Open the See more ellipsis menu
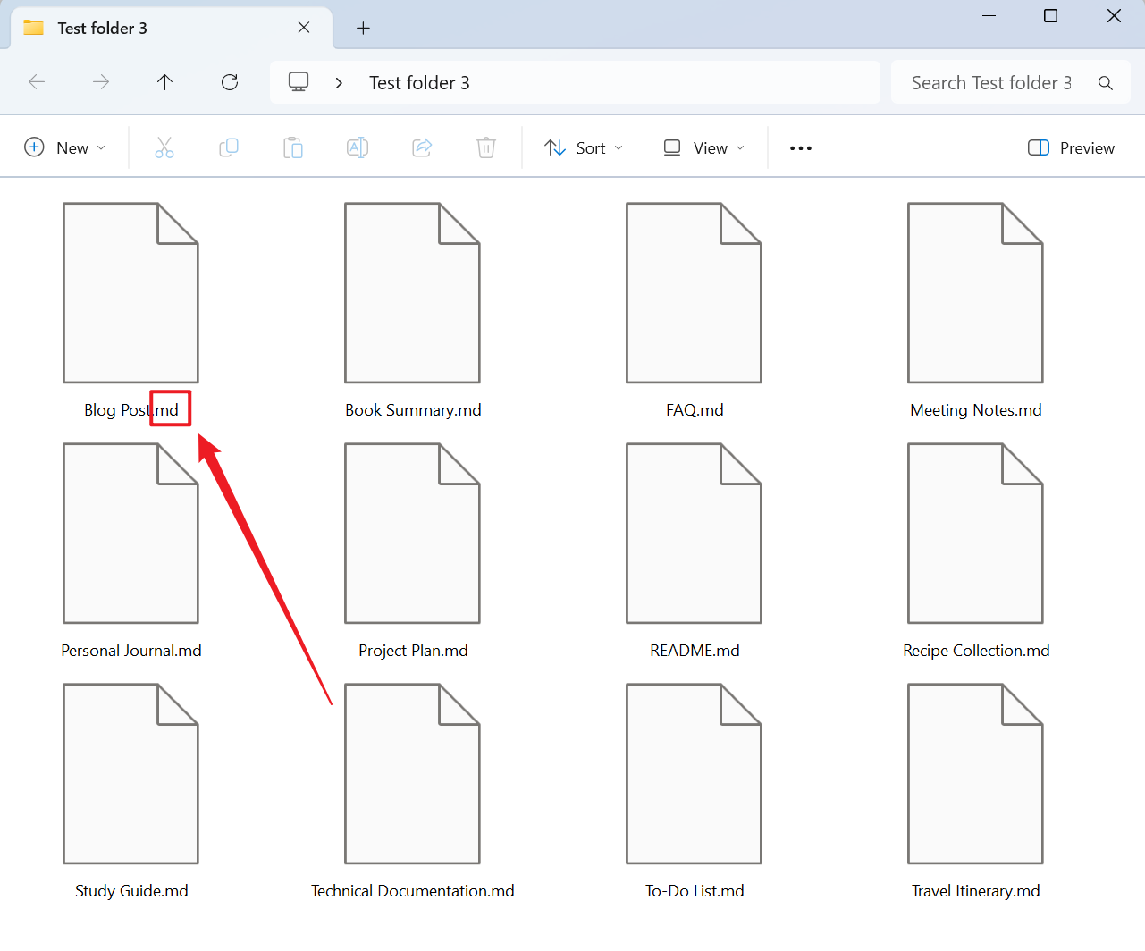1145x951 pixels. point(801,147)
